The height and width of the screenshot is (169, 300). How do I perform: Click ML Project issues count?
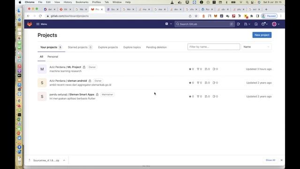[x=215, y=69]
